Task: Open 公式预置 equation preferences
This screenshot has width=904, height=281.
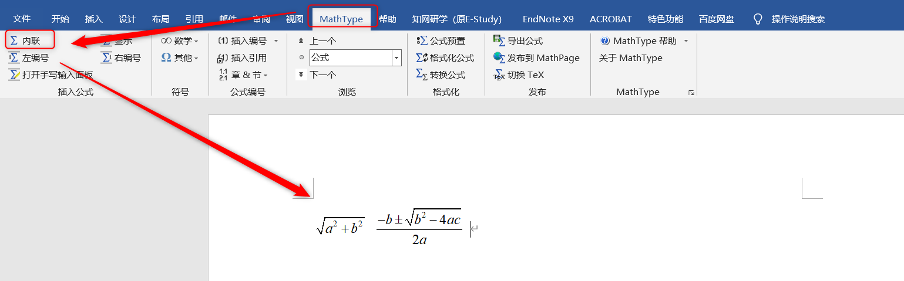Action: coord(441,40)
